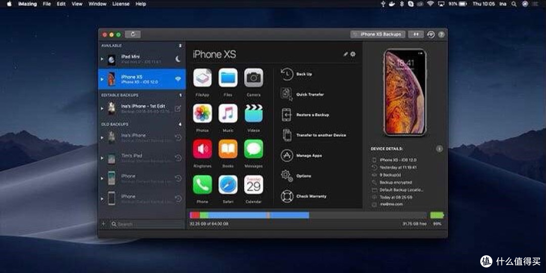Image resolution: width=546 pixels, height=273 pixels.
Task: Open the Calendar app icon
Action: tap(253, 185)
